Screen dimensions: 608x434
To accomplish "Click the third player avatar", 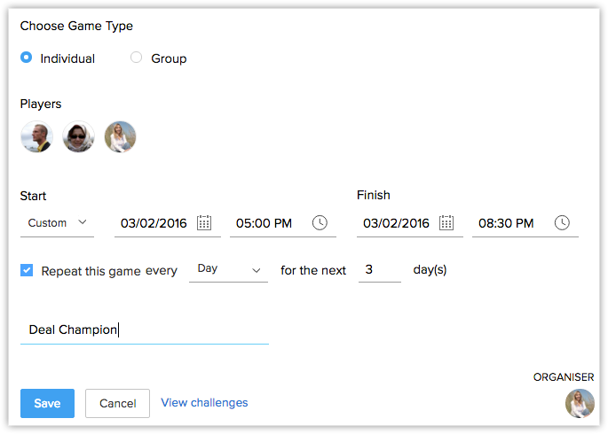I will (121, 137).
